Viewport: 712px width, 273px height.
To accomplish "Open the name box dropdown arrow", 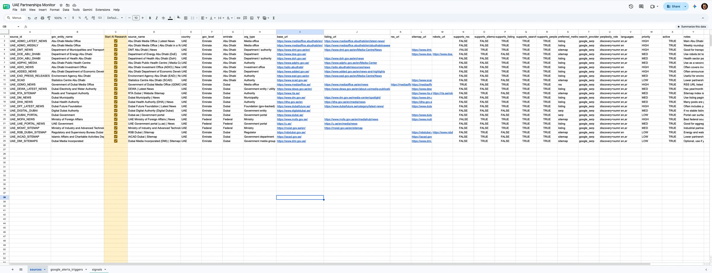I will pyautogui.click(x=18, y=27).
